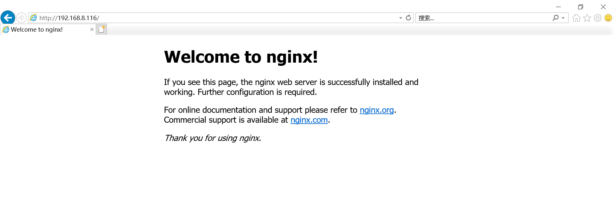Close the Welcome to nginx! tab
Screen dimensions: 615x201
coord(92,29)
